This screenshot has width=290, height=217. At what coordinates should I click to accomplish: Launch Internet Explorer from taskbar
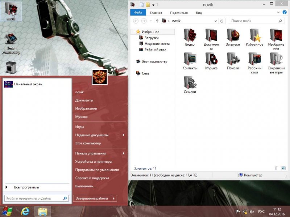25,212
